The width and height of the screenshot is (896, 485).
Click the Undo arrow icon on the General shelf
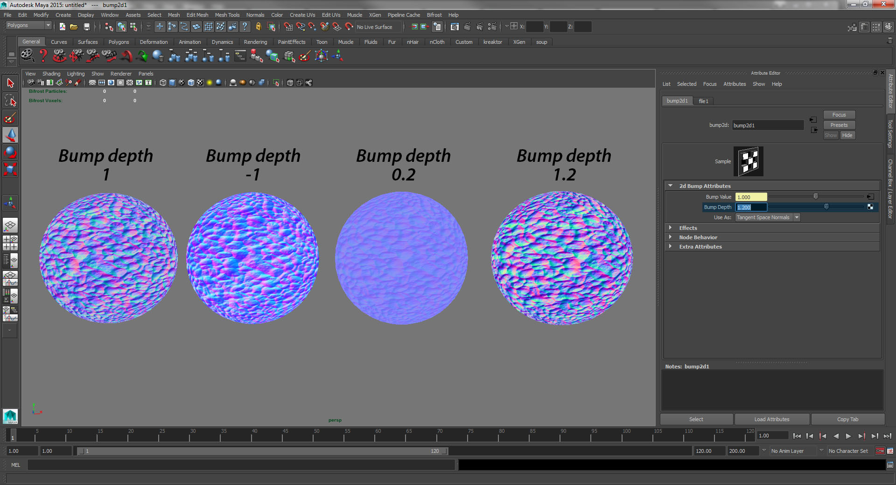(x=126, y=56)
